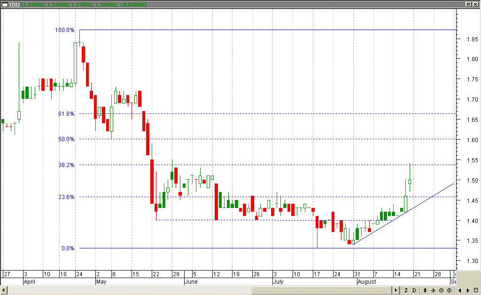Screen dimensions: 481x295
Task: Click the refresh cycle icon in bottom toolbar
Action: click(x=406, y=290)
